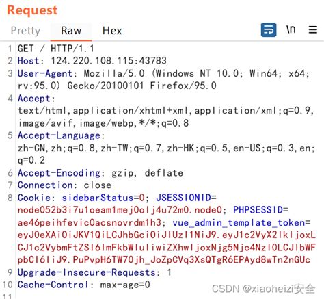The width and height of the screenshot is (324, 299).
Task: Click the Connection: close line
Action: [x=64, y=185]
